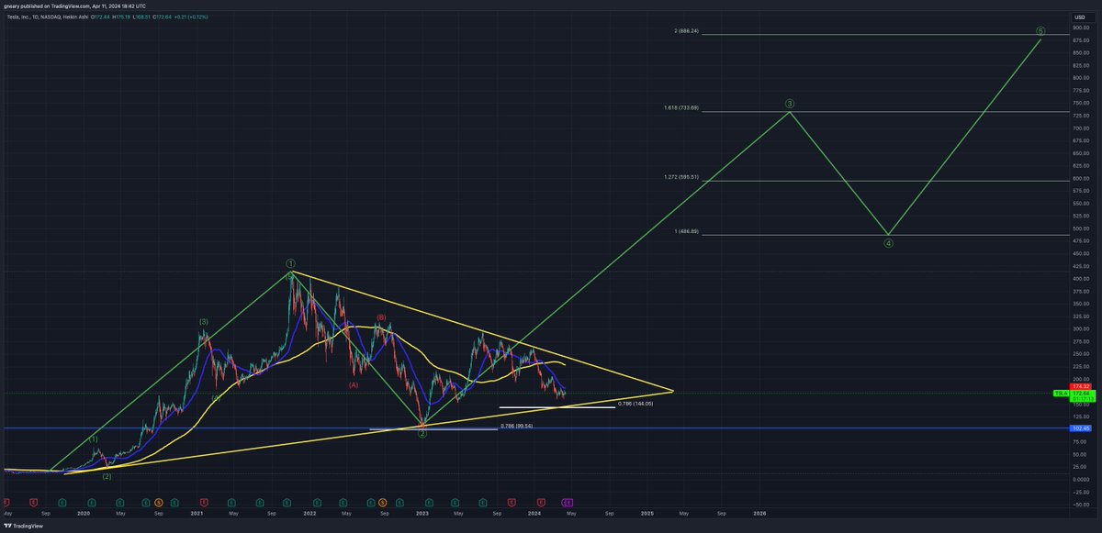Select the green (3) sub-wave label
Viewport: 1102px width, 533px height.
[x=204, y=322]
